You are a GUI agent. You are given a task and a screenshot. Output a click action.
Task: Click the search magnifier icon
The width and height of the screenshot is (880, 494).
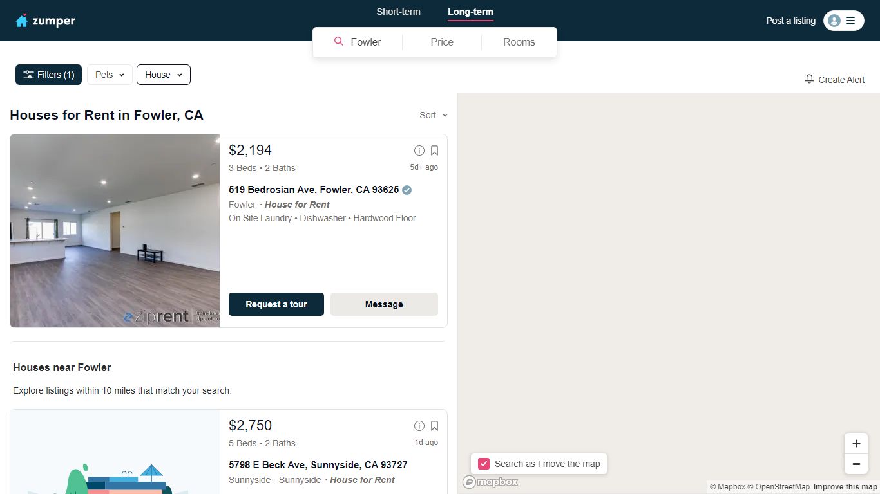(339, 42)
